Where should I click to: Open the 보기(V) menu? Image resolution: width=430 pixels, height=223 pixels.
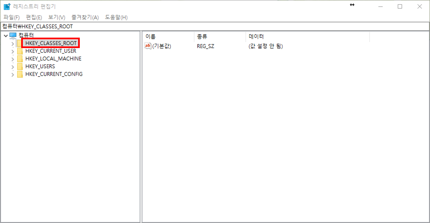[57, 18]
